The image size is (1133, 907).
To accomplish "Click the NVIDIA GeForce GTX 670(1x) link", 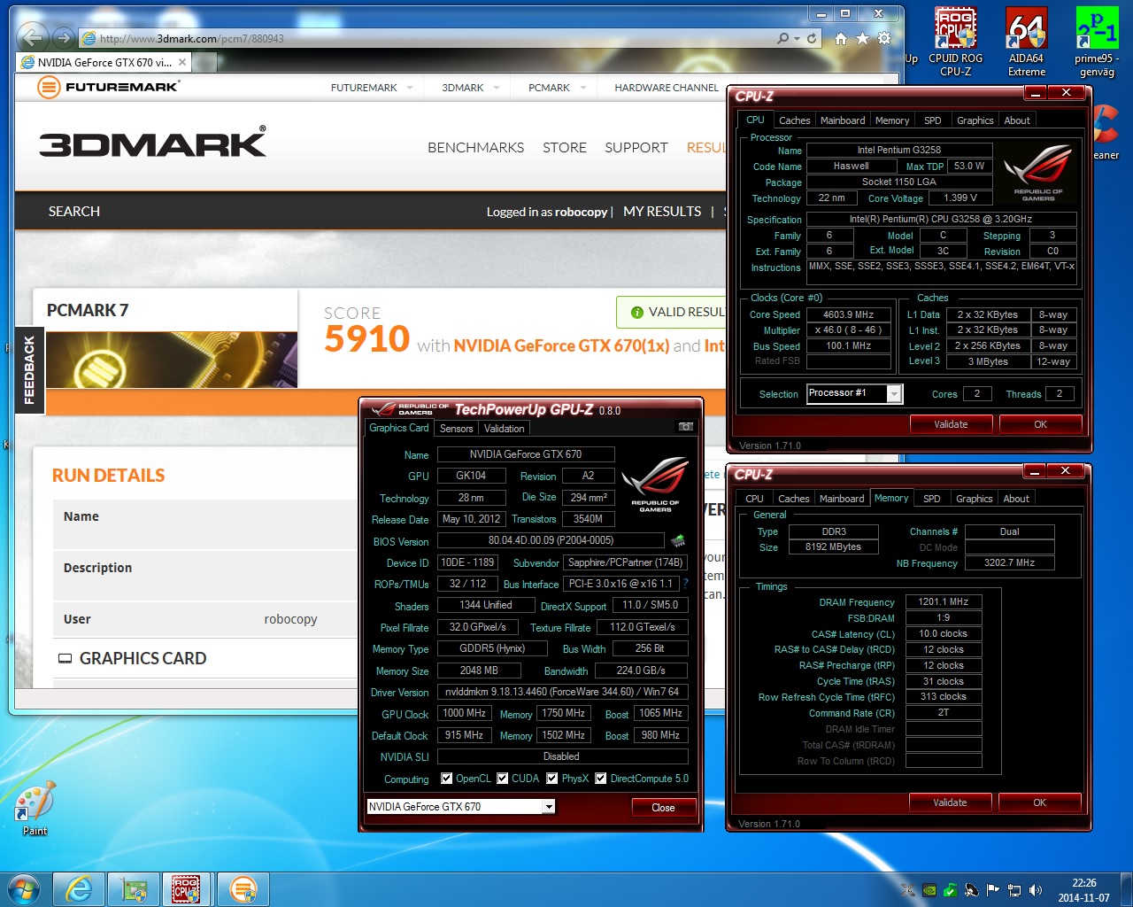I will [561, 345].
